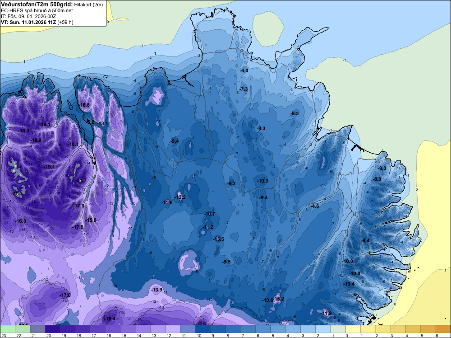Click the -10.3 temperature reading
This screenshot has width=451, height=338.
point(262,181)
